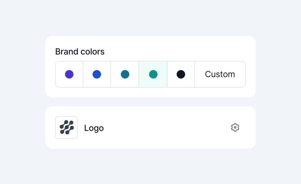301x184 pixels.
Task: Activate the near-black color circle
Action: [181, 74]
